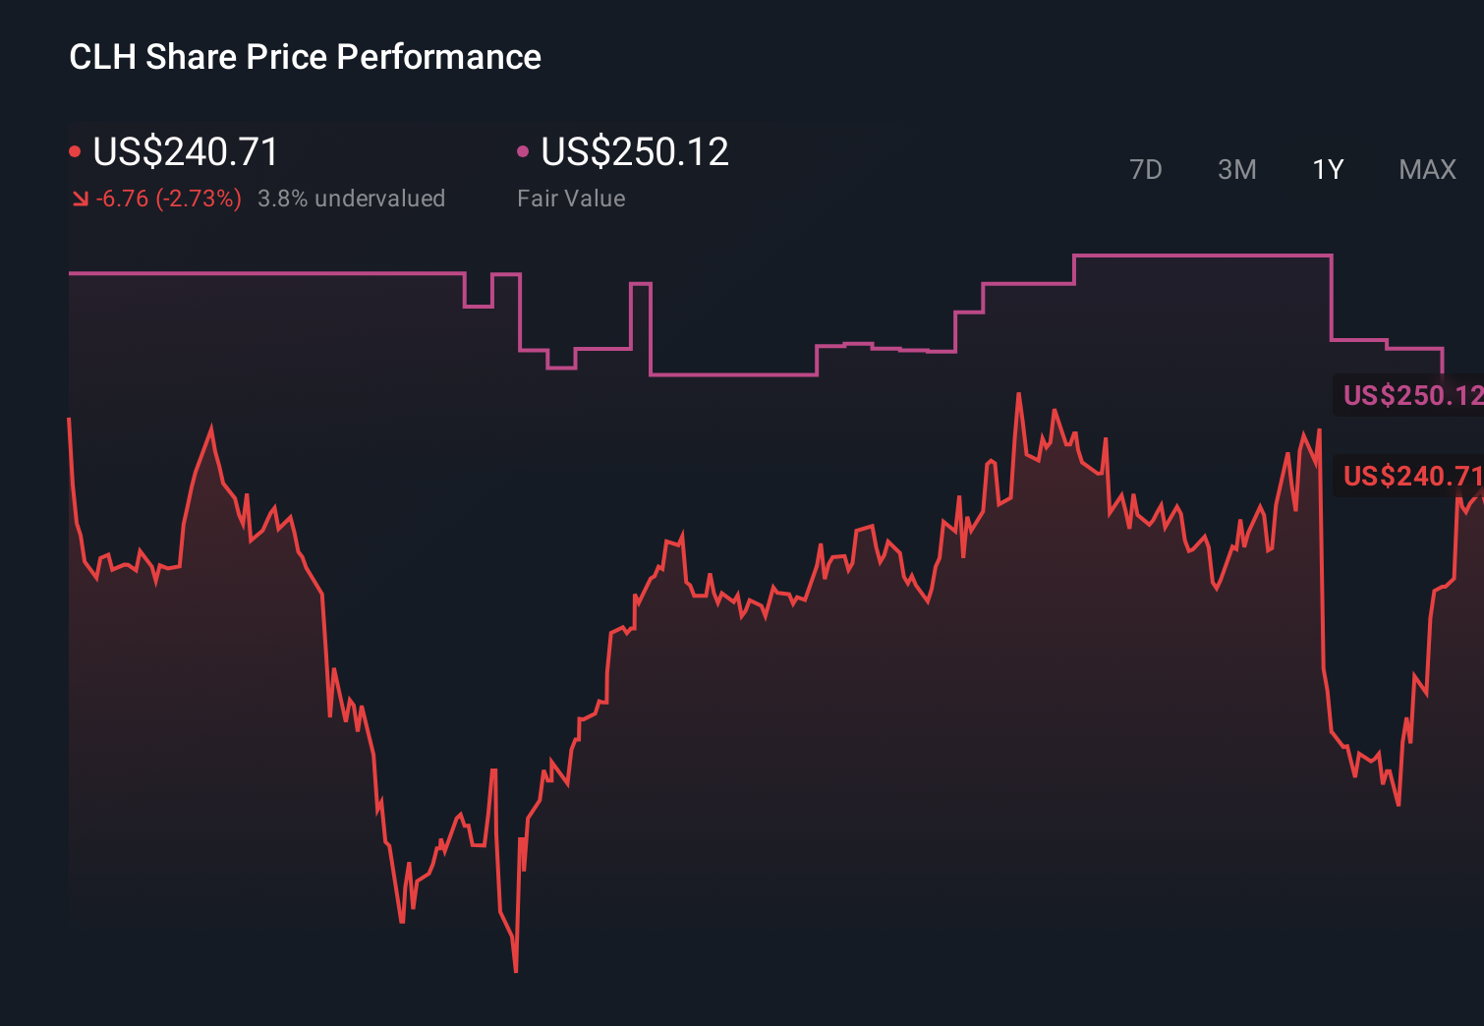Click the lowest dip of the share price line
Screen dimensions: 1484x1026
click(x=515, y=971)
